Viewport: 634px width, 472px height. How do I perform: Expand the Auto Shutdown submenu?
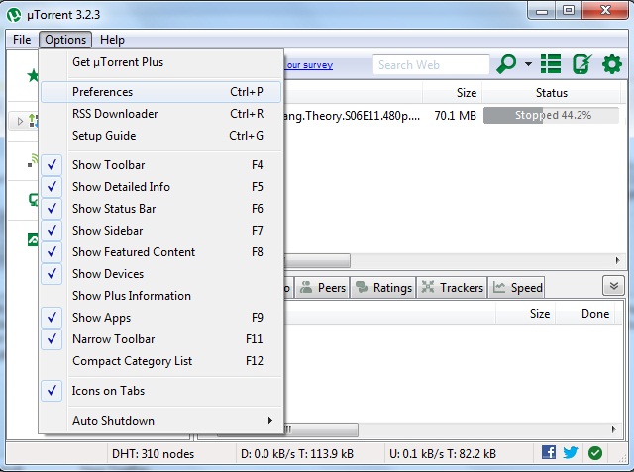[x=160, y=421]
